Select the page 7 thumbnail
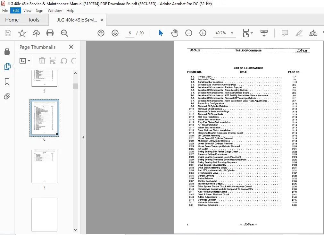Image resolution: width=324 pixels, height=235 pixels. [x=44, y=166]
